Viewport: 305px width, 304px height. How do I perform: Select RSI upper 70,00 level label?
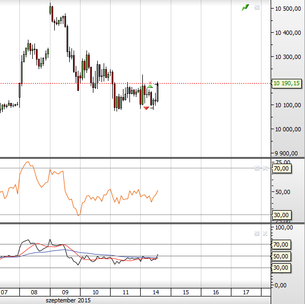click(281, 168)
